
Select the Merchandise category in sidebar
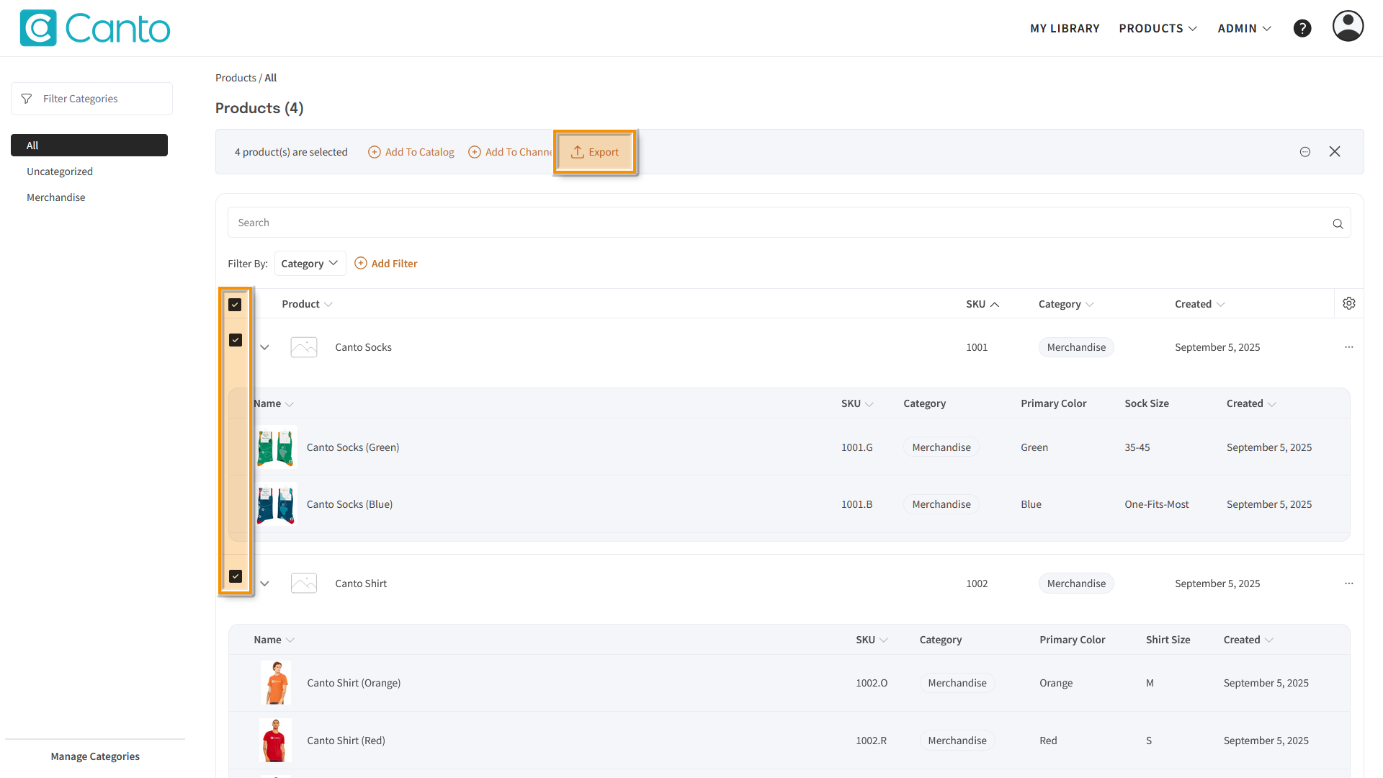tap(56, 197)
